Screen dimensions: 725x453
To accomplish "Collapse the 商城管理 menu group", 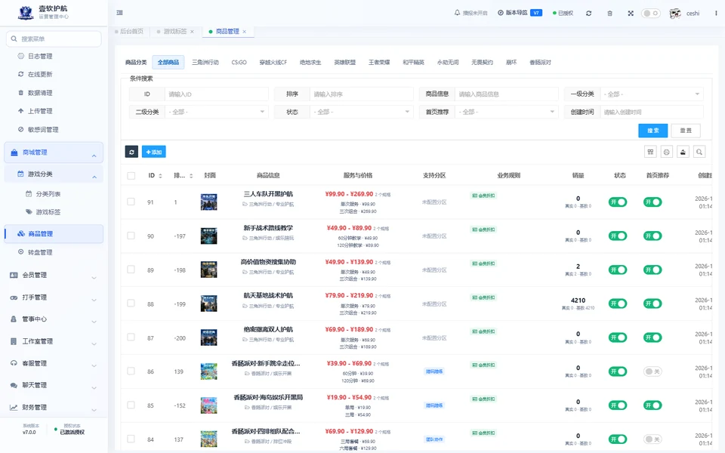I will pyautogui.click(x=54, y=153).
